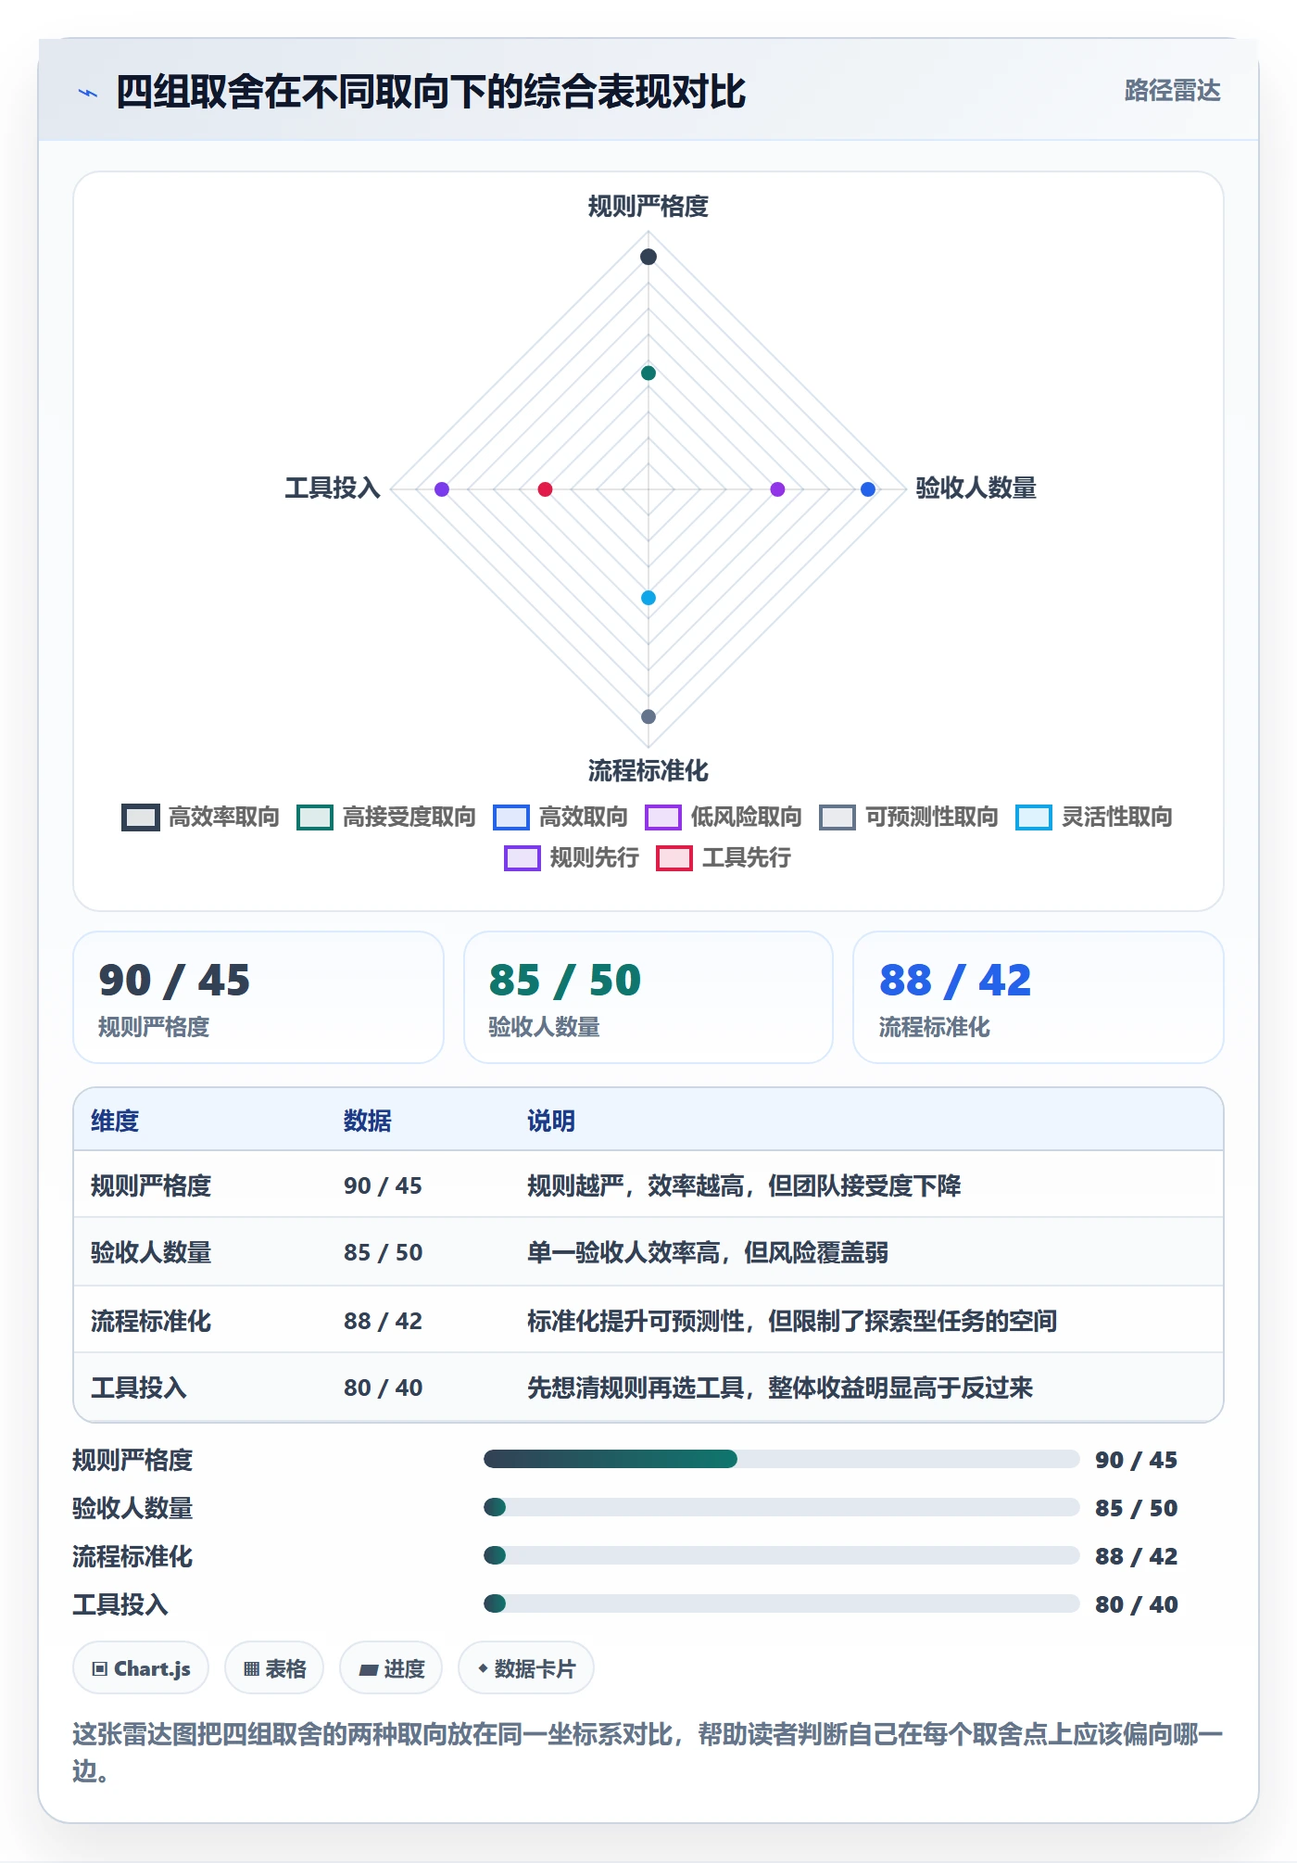Click the 表格 tag chip

tap(274, 1668)
